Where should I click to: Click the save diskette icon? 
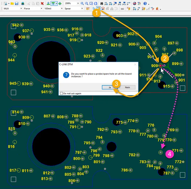17,4
